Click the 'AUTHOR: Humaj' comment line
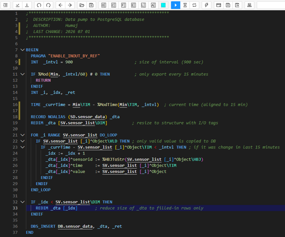The height and width of the screenshot is (237, 285). point(52,25)
